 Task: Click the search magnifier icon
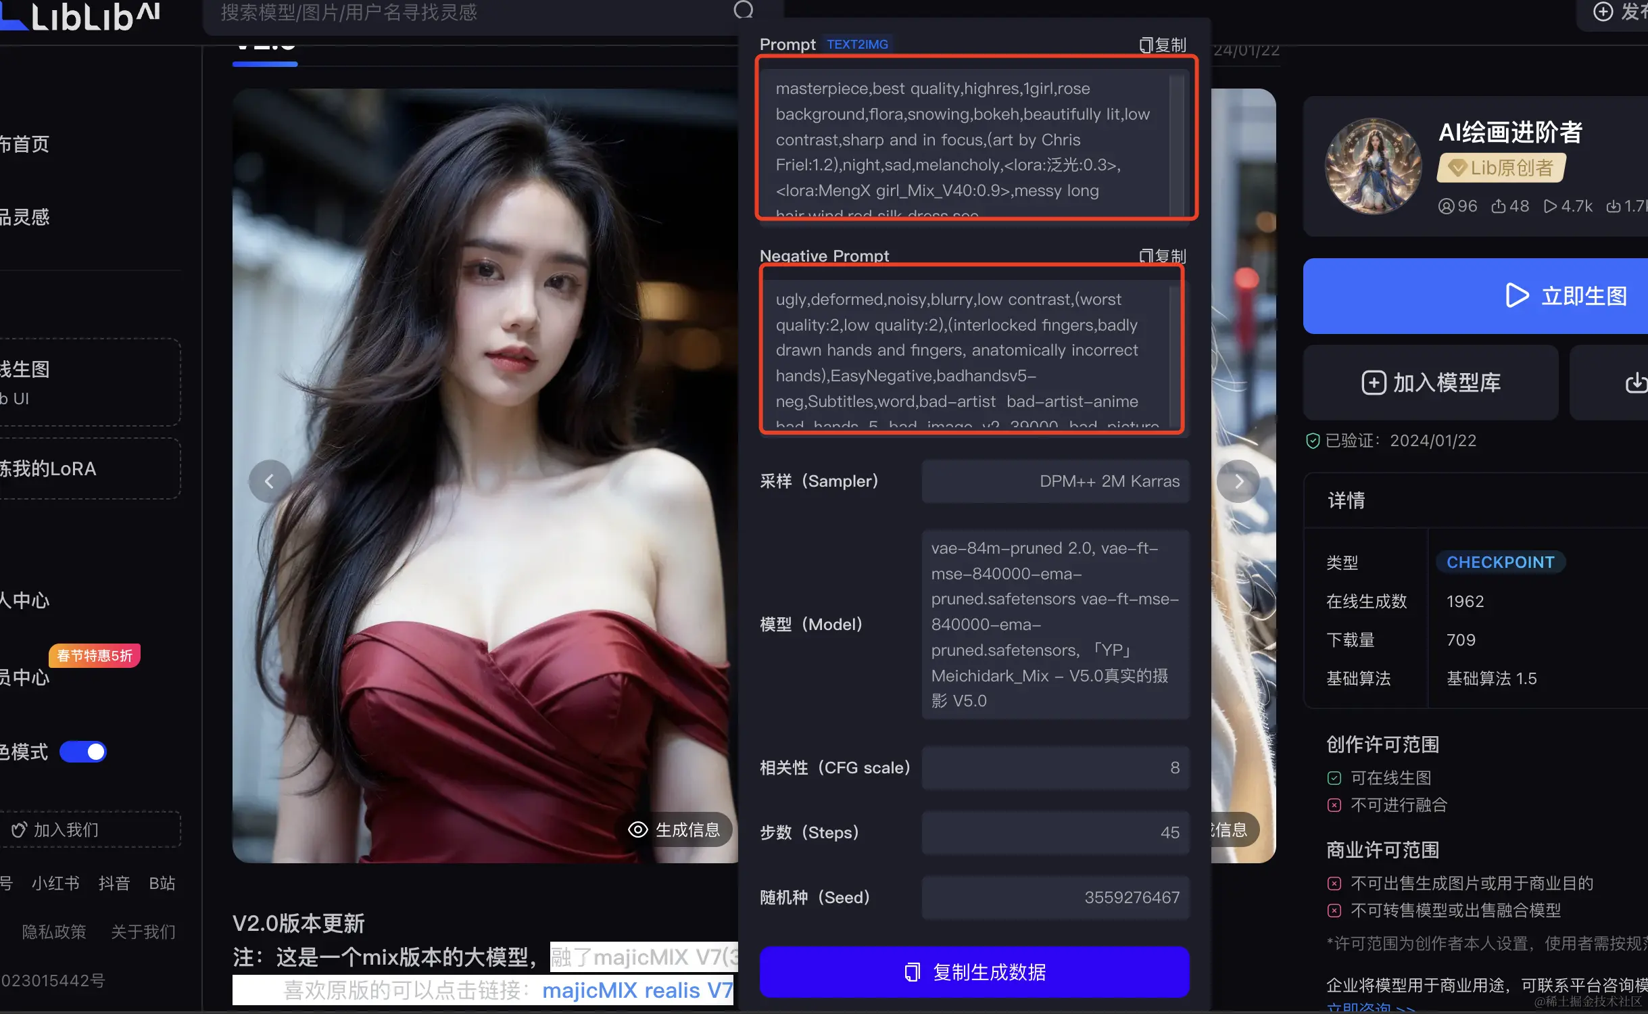click(x=743, y=10)
